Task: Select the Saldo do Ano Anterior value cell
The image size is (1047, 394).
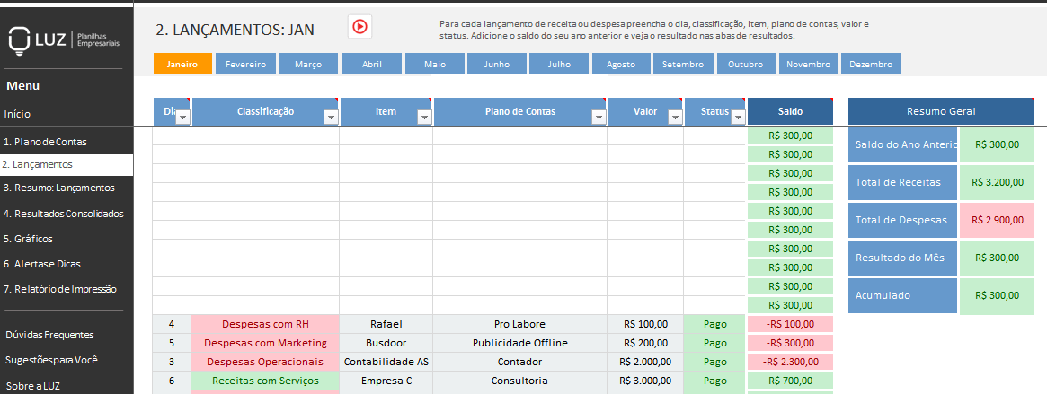Action: [996, 144]
